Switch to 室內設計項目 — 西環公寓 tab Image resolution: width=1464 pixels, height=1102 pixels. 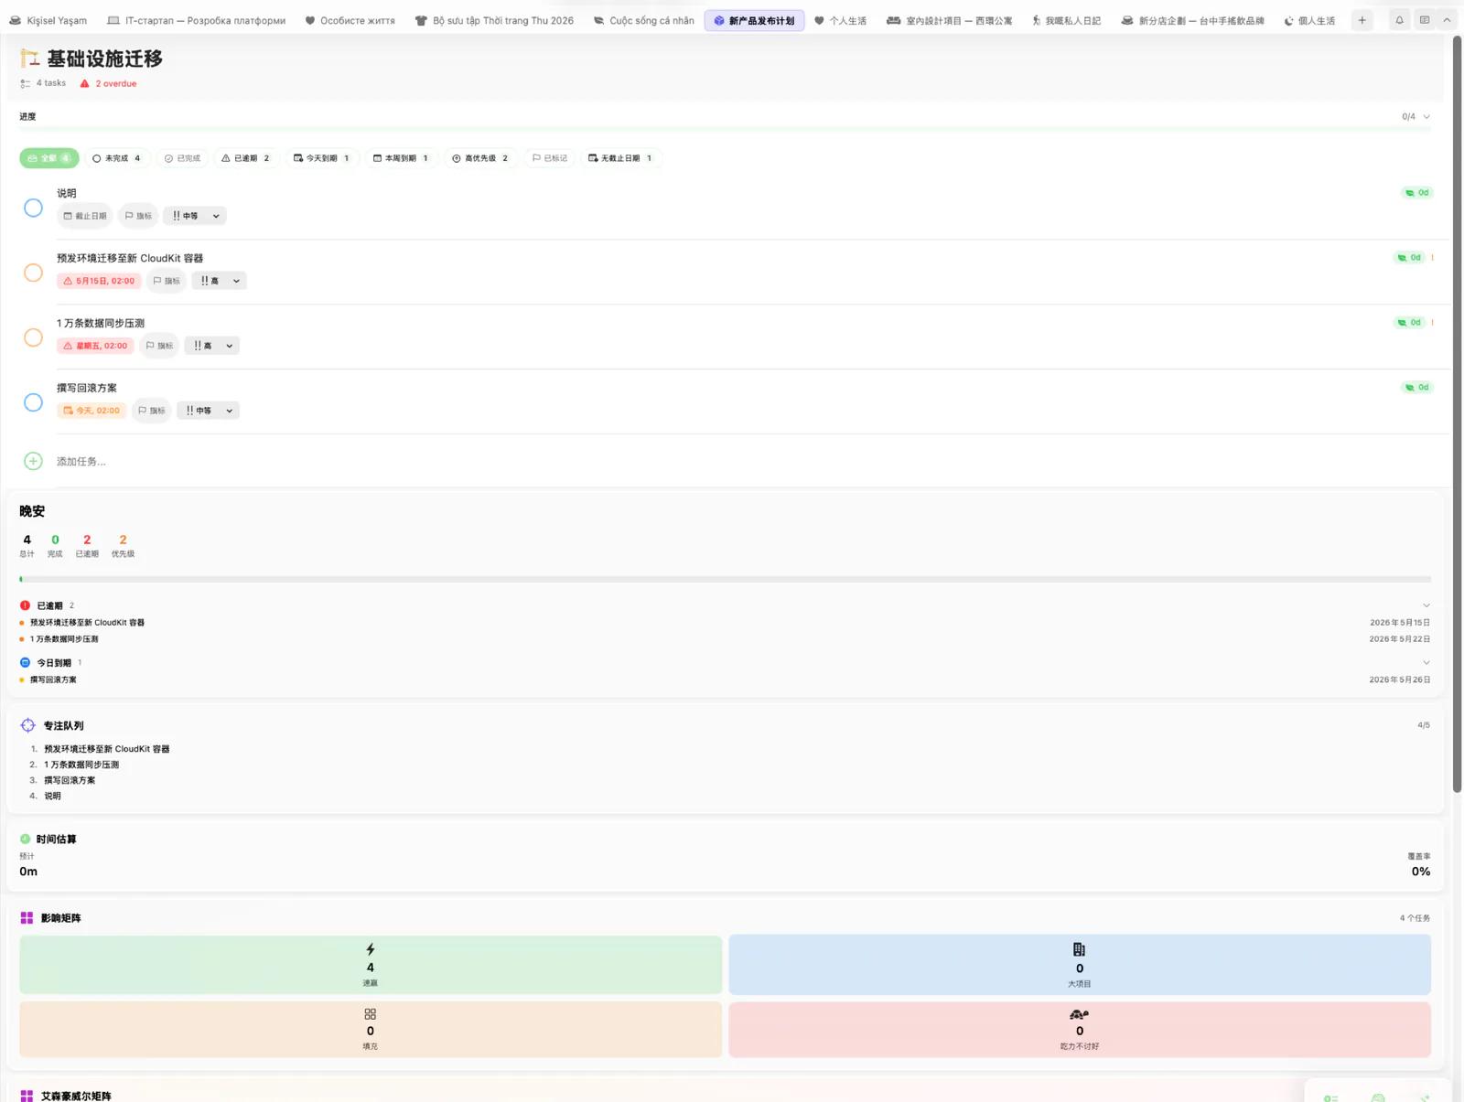tap(949, 20)
